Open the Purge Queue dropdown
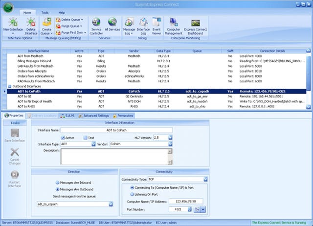313x226 pixels. coord(69,26)
